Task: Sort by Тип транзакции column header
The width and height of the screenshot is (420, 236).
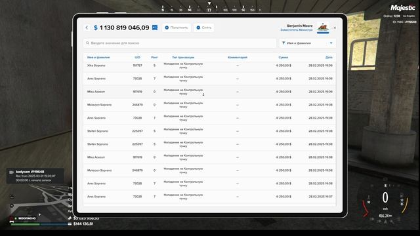Action: click(183, 57)
